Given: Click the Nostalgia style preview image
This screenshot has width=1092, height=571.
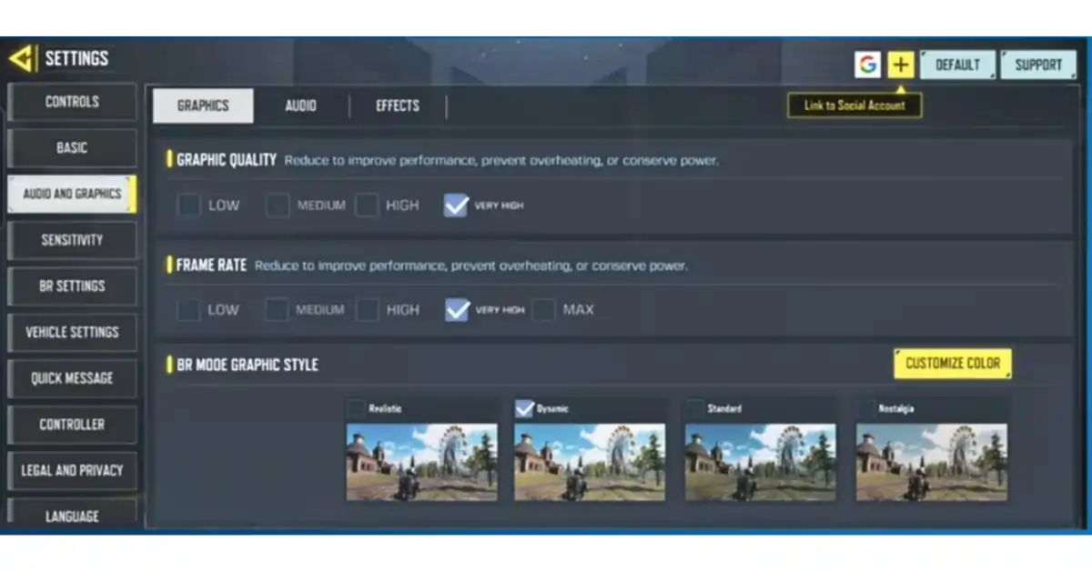Looking at the screenshot, I should [x=932, y=462].
